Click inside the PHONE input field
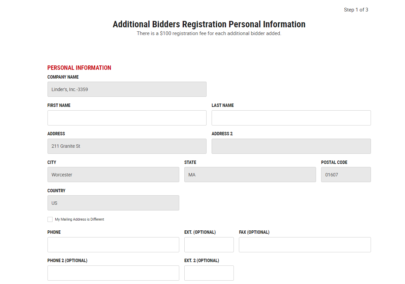405x284 pixels. pos(113,245)
